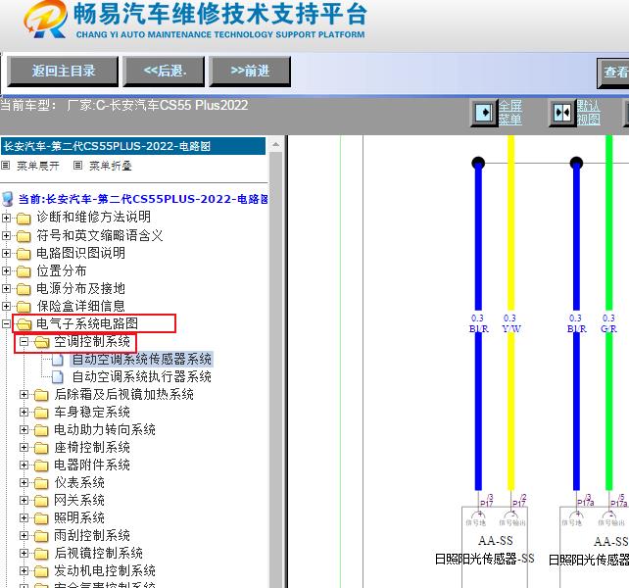Expand the 符号和英文缩略语含义 folder
This screenshot has height=588, width=629.
tap(6, 235)
